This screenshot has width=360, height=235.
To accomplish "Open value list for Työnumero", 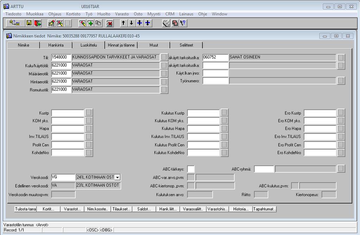I will pos(341,81).
